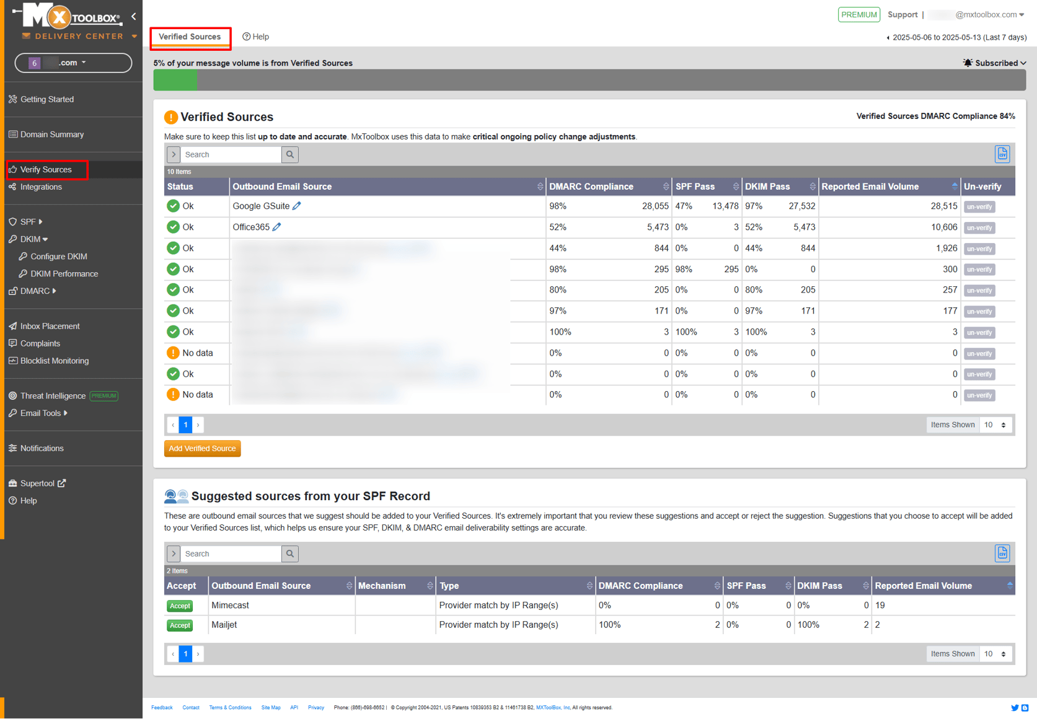Open the domain selector dropdown
Viewport: 1037px width, 719px height.
coord(73,63)
